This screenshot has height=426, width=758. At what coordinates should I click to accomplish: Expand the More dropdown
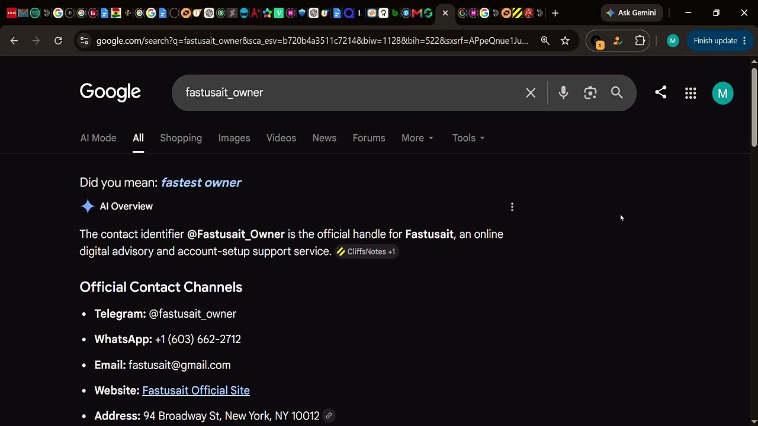[417, 138]
